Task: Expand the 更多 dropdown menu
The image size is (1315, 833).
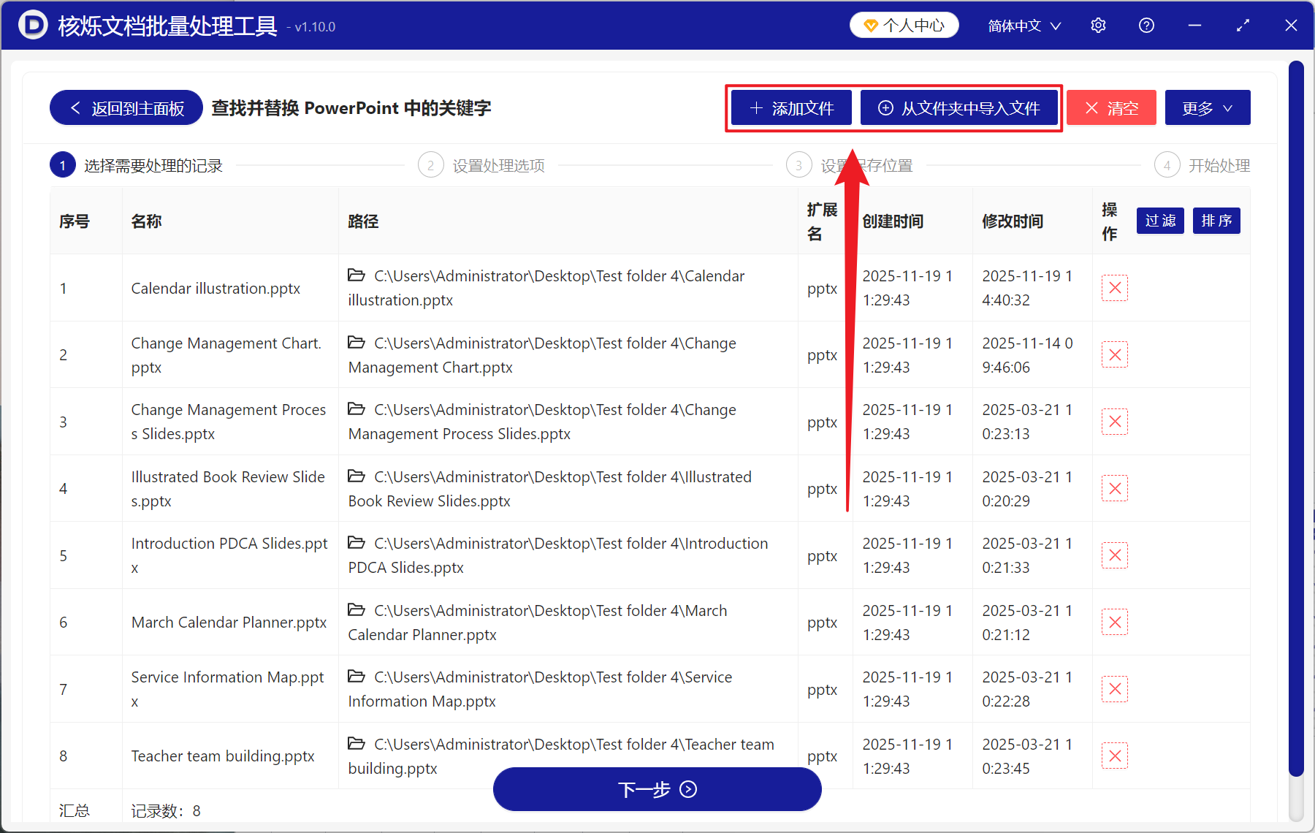Action: [1207, 107]
